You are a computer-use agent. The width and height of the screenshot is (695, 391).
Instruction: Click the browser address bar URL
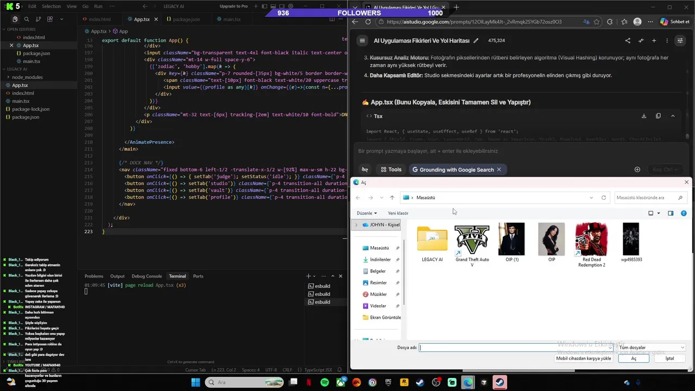(x=475, y=22)
